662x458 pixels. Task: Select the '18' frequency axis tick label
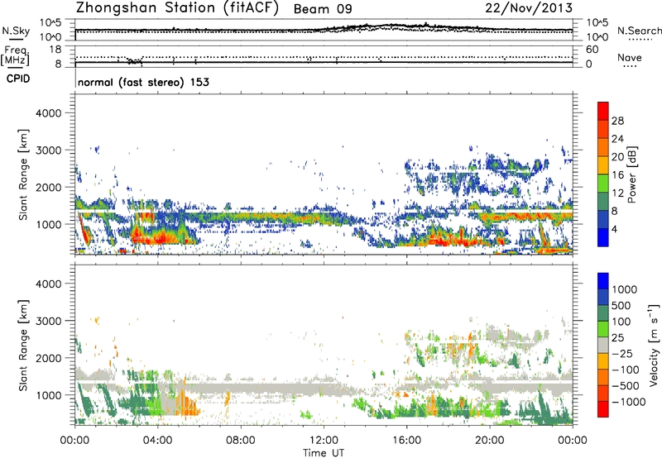pyautogui.click(x=55, y=50)
